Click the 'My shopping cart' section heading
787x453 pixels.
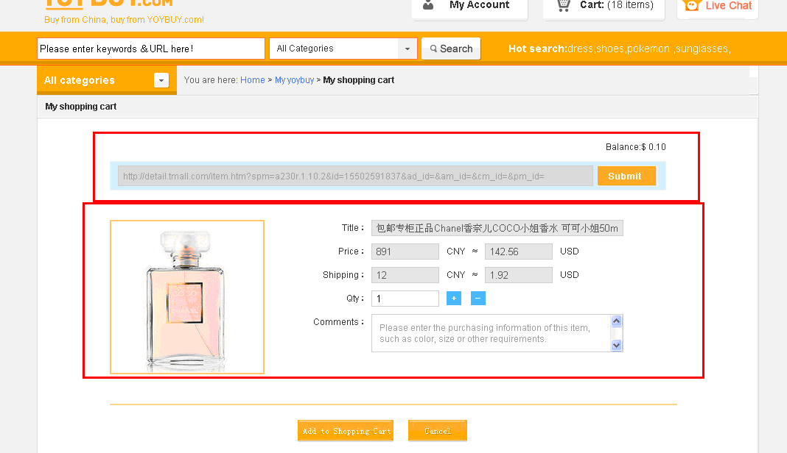click(81, 106)
